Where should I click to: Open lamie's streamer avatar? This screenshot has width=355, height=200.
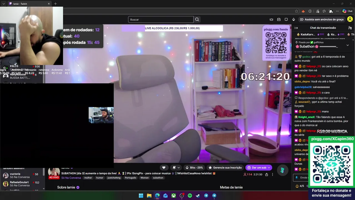[x=54, y=172]
